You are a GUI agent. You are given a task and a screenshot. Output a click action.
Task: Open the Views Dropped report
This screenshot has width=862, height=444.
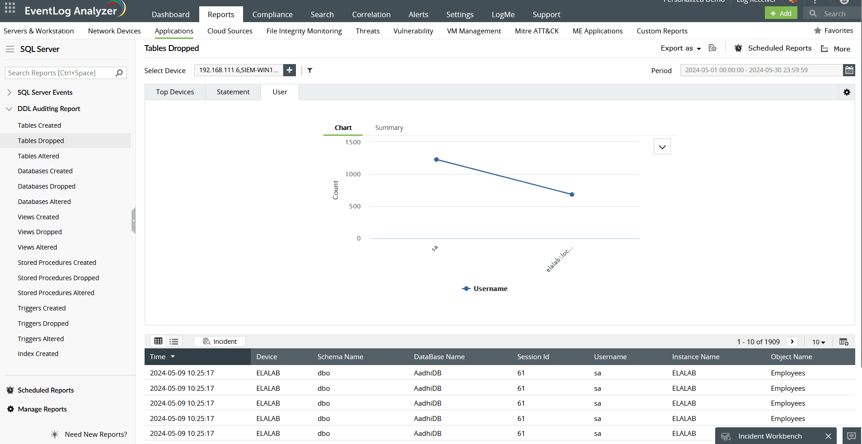point(40,232)
